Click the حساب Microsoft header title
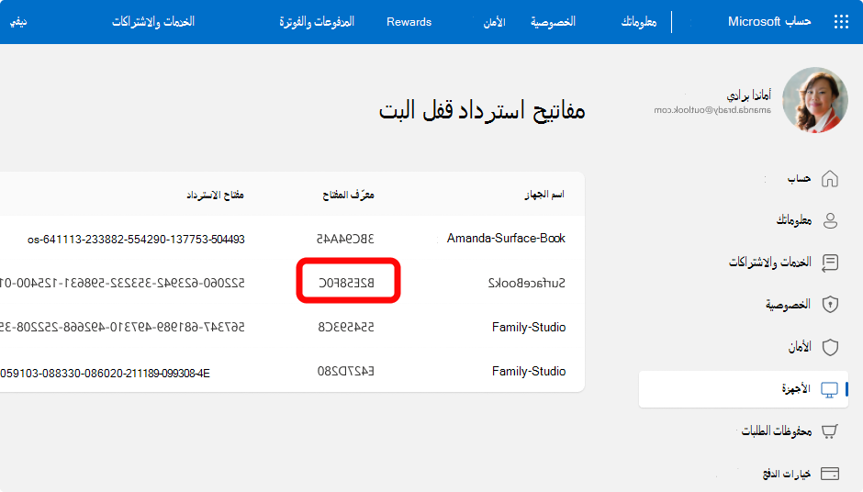863x492 pixels. pyautogui.click(x=768, y=21)
